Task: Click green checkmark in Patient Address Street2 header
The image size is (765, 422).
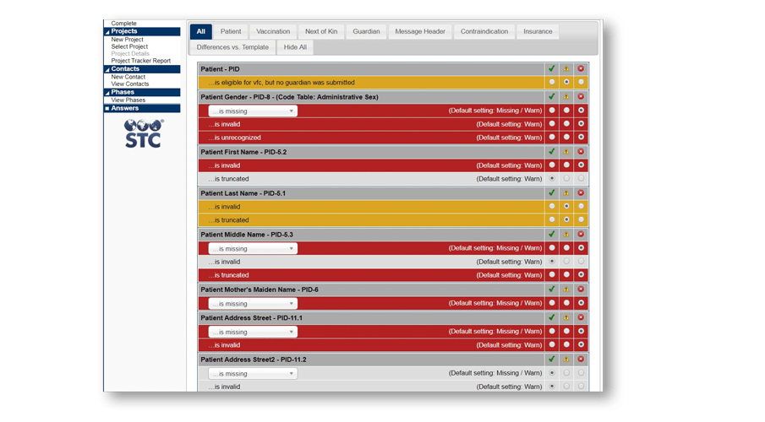Action: pos(552,360)
